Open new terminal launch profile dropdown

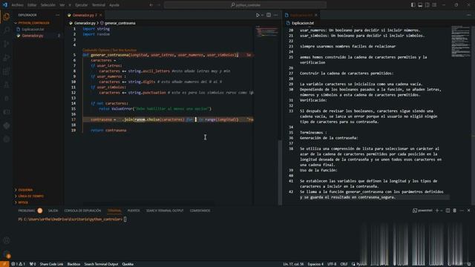pos(442,211)
